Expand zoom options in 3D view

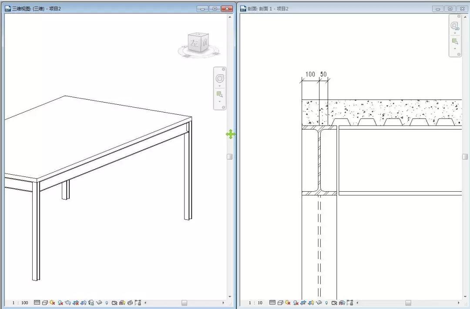[220, 102]
